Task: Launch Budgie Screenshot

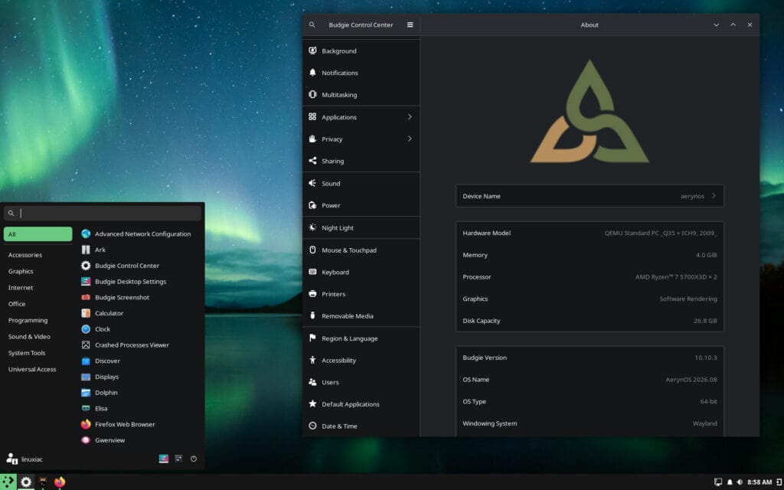Action: [x=140, y=298]
